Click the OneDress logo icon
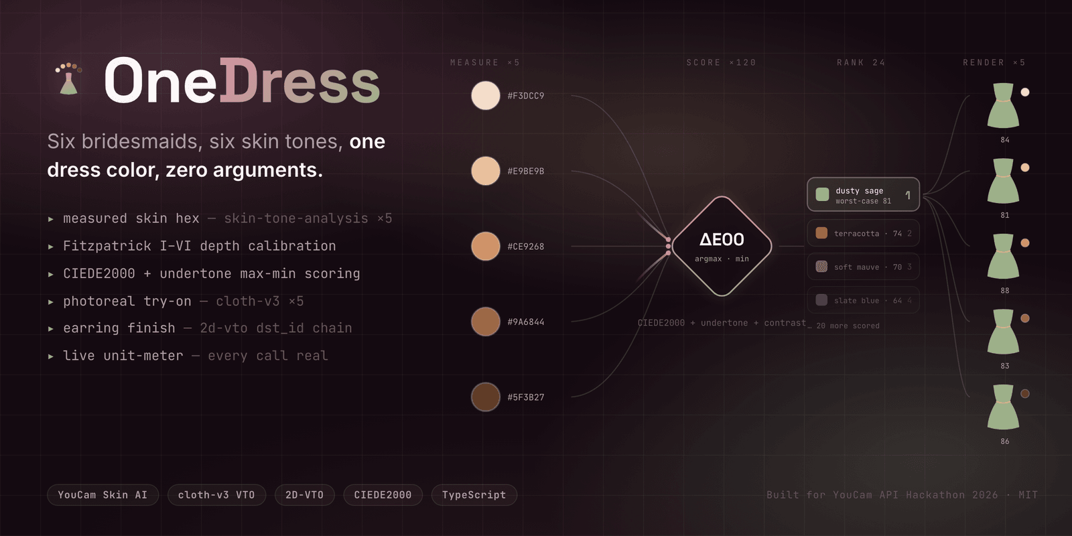Image resolution: width=1072 pixels, height=536 pixels. click(x=69, y=78)
